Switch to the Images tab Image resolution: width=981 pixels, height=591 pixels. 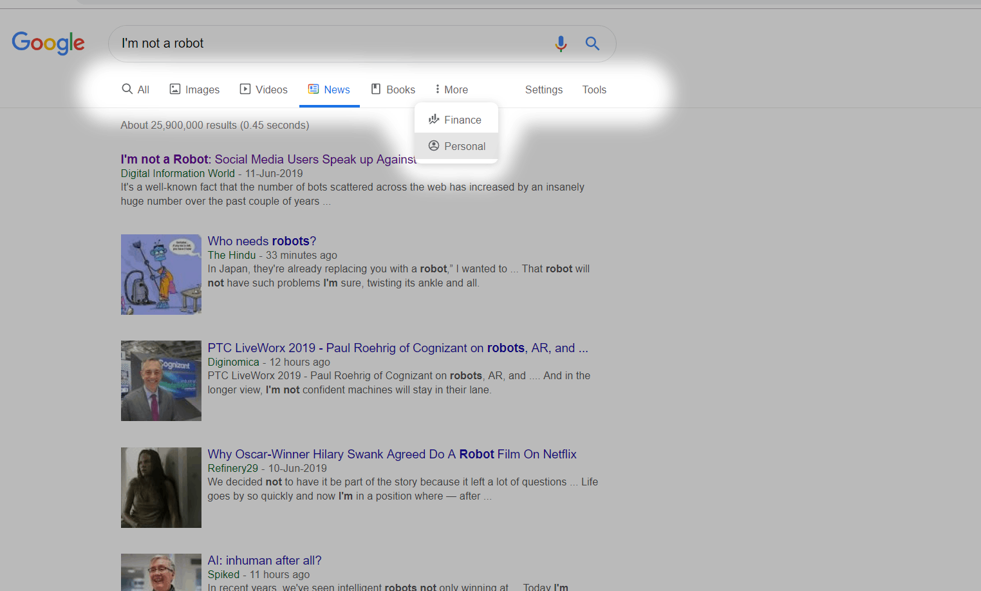[194, 89]
